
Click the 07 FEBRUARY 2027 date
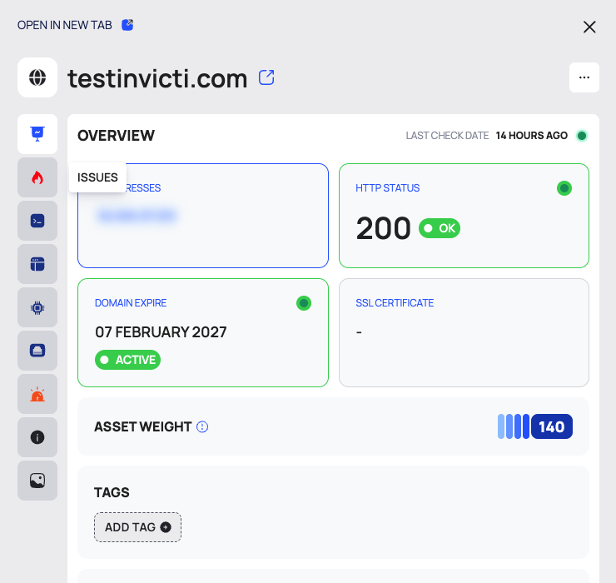[x=161, y=332]
